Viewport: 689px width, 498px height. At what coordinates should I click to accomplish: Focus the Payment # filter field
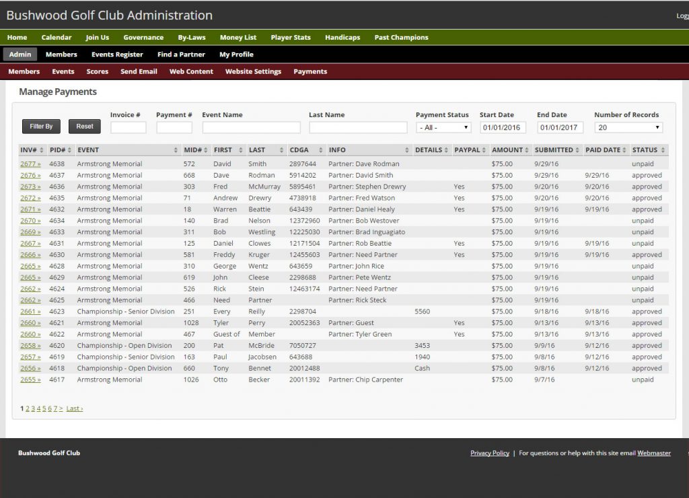click(174, 127)
